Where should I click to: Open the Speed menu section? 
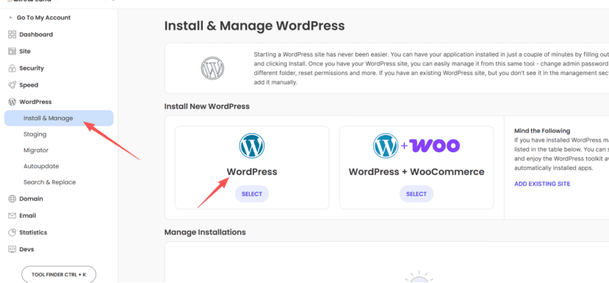(29, 85)
